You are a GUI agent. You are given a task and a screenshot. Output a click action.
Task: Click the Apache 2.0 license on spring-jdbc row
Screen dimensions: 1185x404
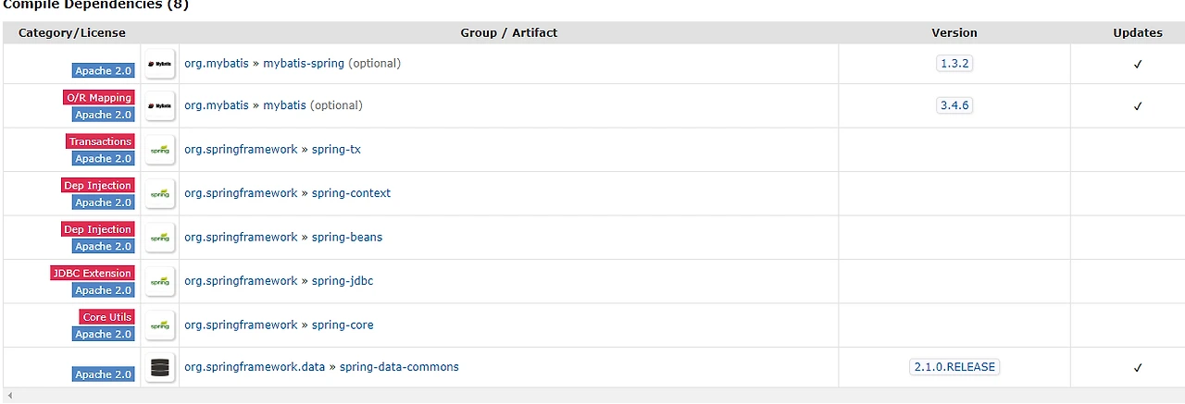click(x=104, y=290)
